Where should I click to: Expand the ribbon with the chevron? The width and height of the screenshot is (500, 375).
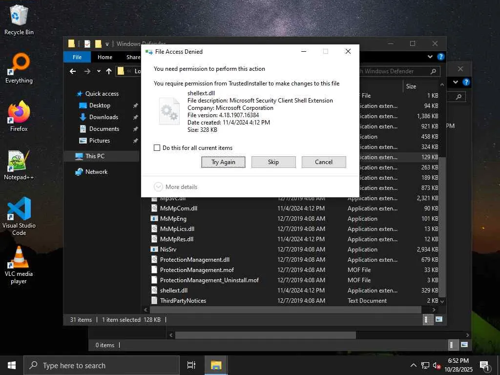click(430, 57)
